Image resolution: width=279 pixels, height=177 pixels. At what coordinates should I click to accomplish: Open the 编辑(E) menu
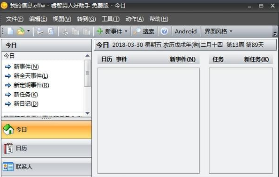pos(38,19)
